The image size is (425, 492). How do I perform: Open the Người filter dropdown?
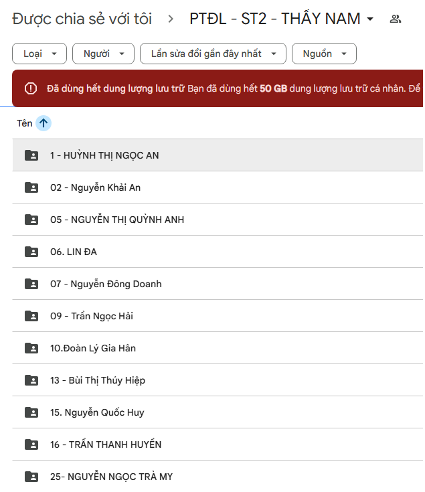point(103,54)
